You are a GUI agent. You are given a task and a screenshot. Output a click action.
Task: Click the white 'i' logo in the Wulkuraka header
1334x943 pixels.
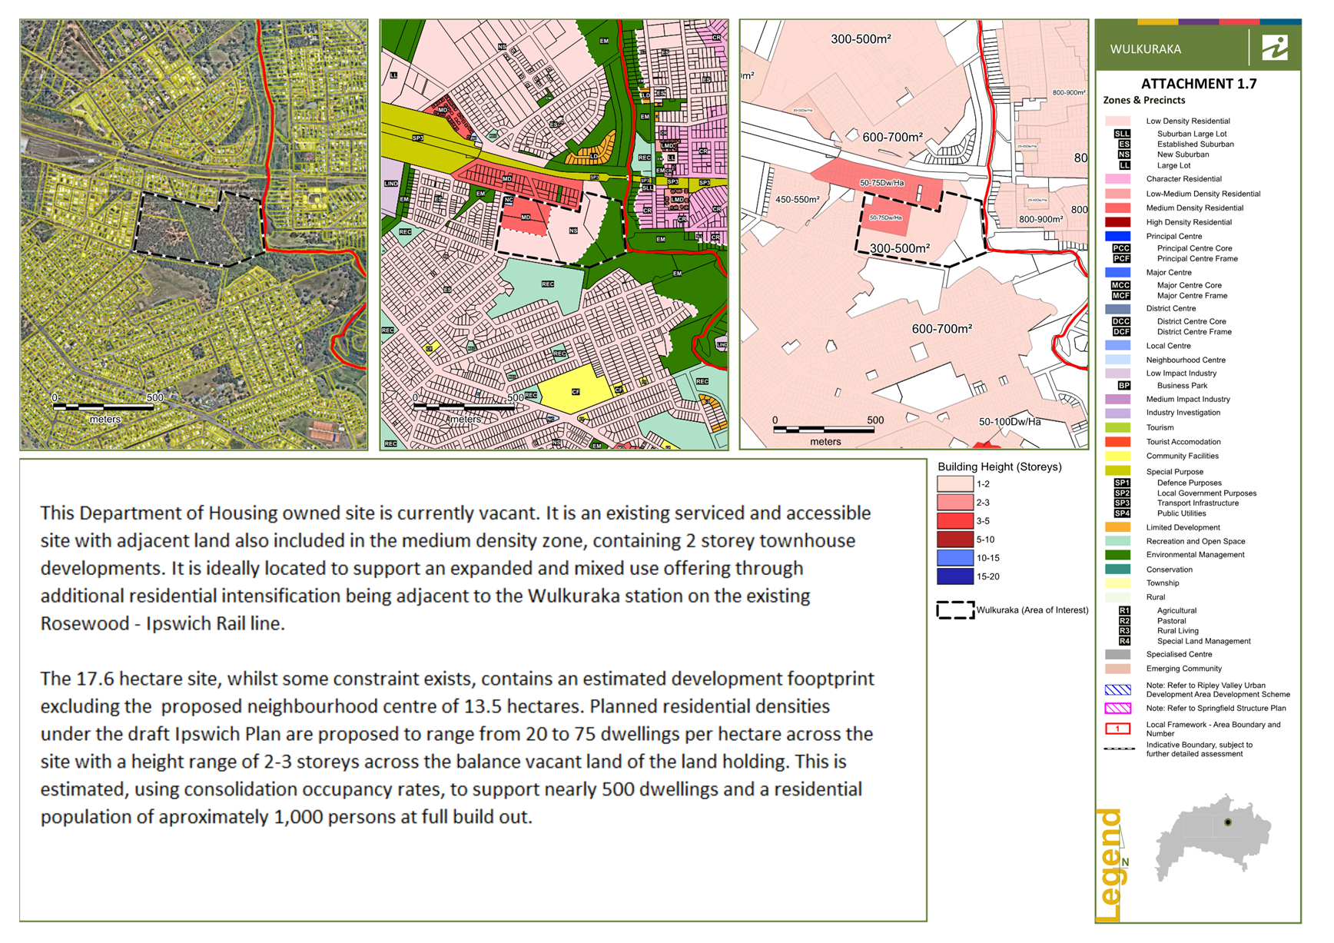pyautogui.click(x=1275, y=48)
